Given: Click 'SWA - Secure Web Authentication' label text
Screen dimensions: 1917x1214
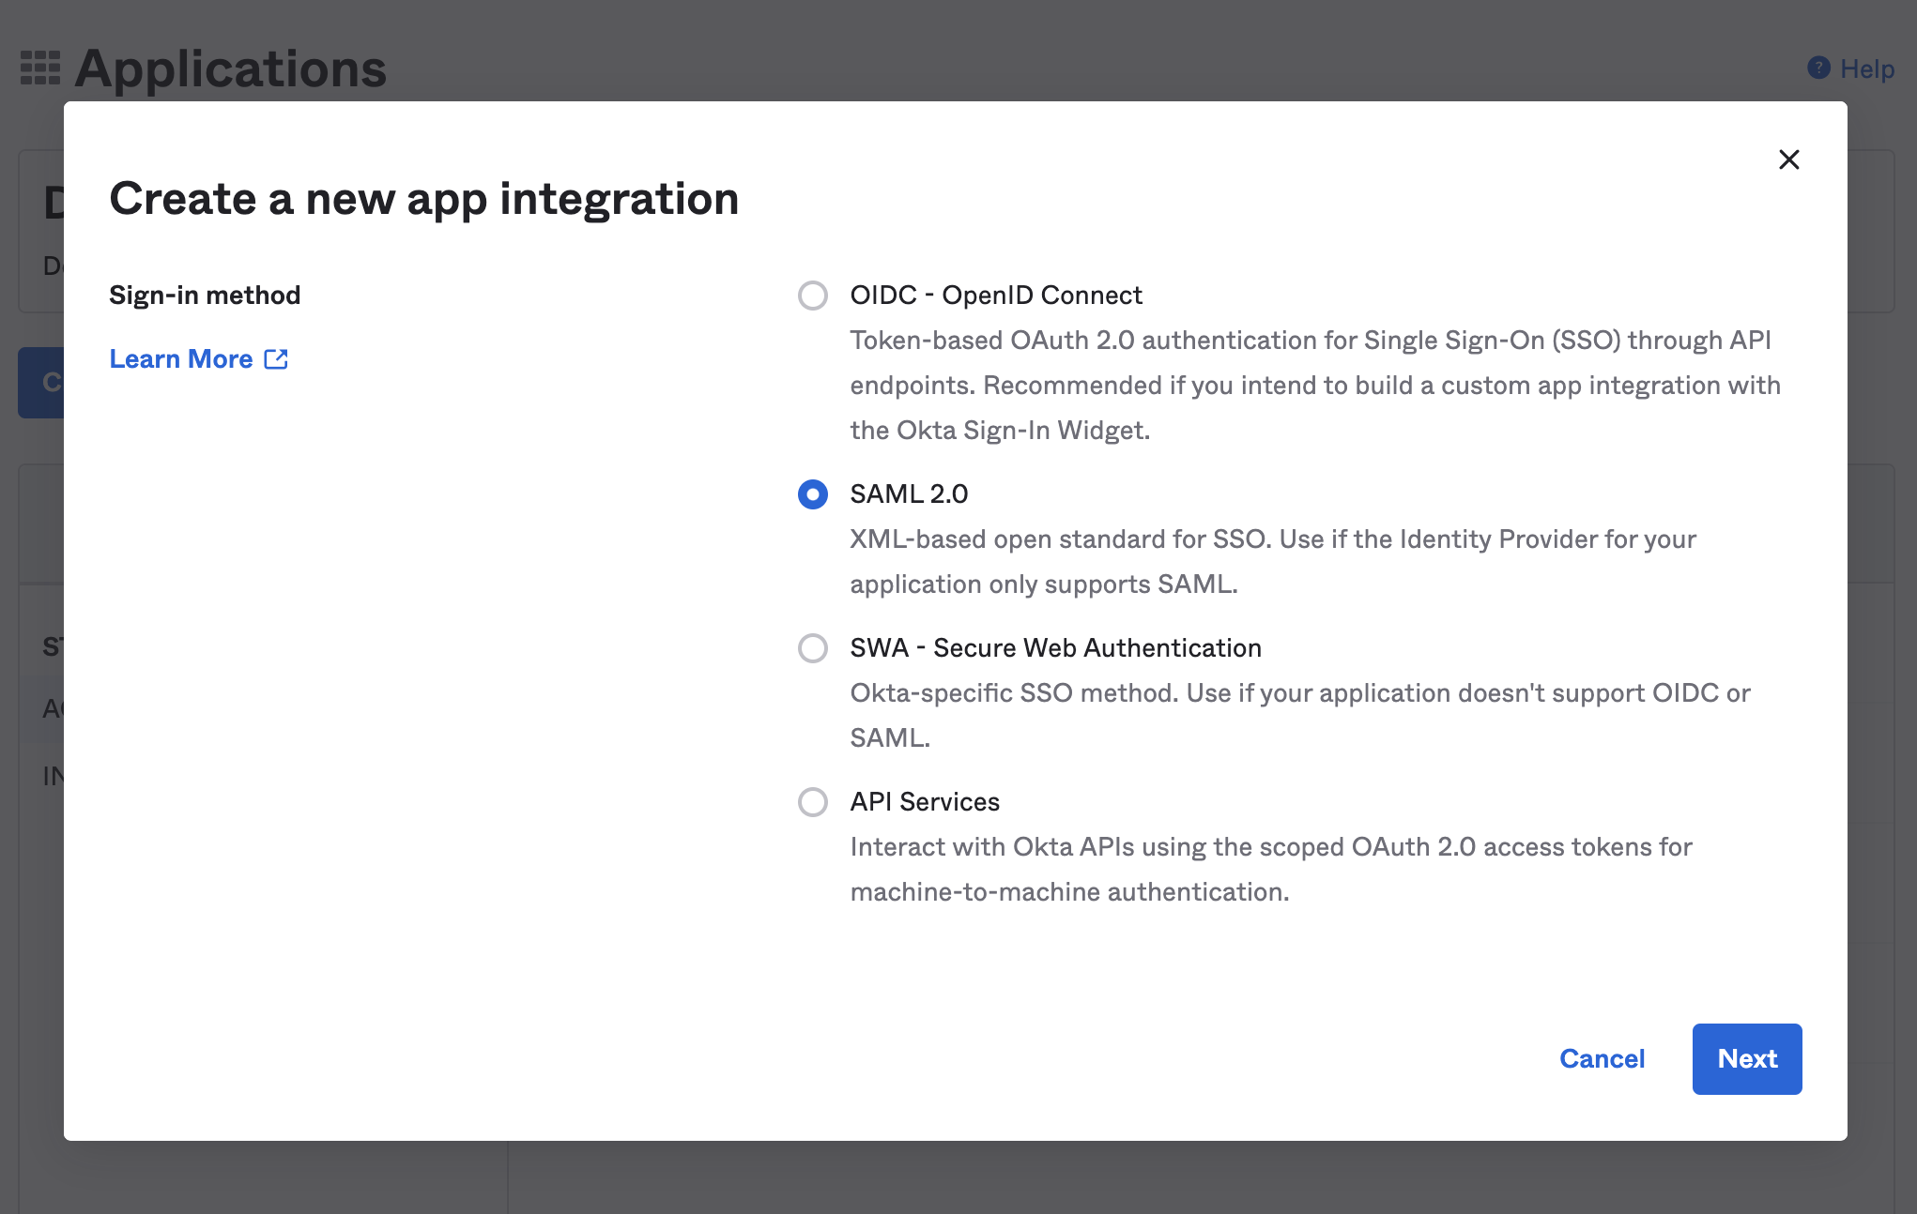Looking at the screenshot, I should pyautogui.click(x=1055, y=648).
